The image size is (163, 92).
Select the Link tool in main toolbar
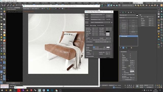point(8,5)
